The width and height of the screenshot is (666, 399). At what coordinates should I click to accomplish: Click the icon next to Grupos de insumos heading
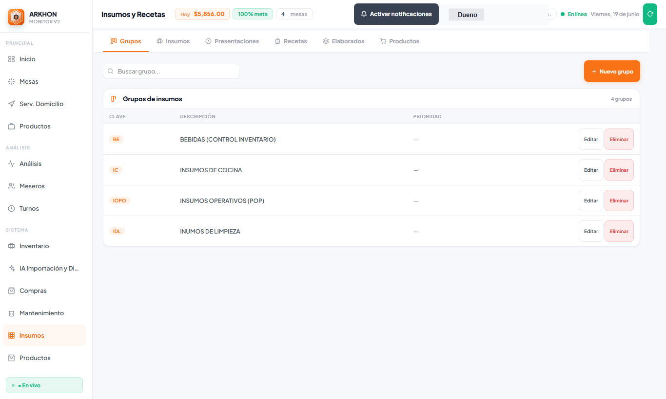click(x=114, y=99)
